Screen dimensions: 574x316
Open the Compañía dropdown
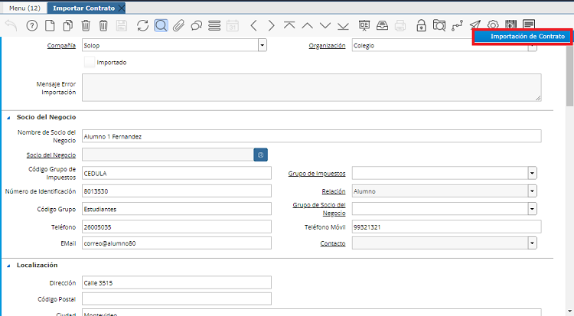point(262,45)
